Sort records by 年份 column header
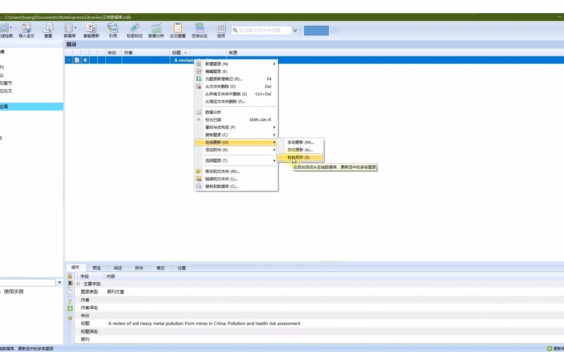Viewport: 564px width, 352px height. [114, 52]
